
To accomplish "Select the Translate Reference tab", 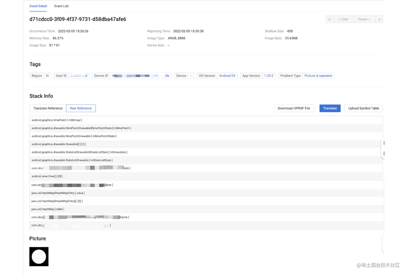I will [x=48, y=108].
